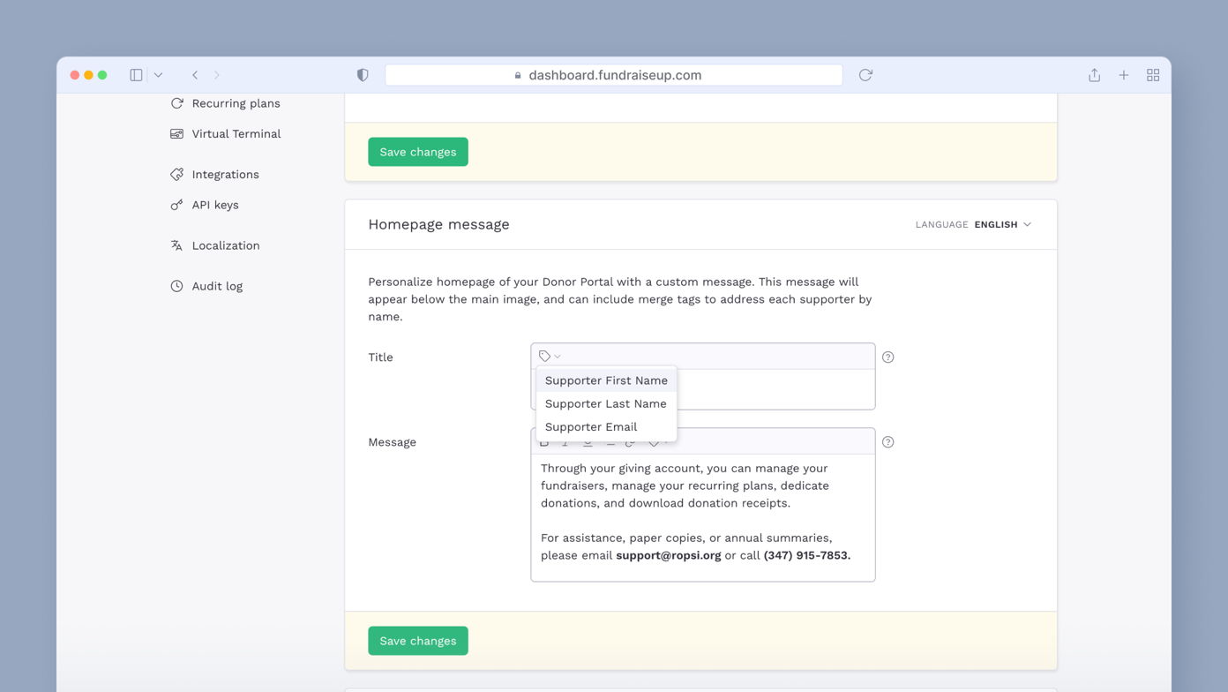The image size is (1228, 692).
Task: Select Supporter Email from the merge tag menu
Action: pos(591,426)
